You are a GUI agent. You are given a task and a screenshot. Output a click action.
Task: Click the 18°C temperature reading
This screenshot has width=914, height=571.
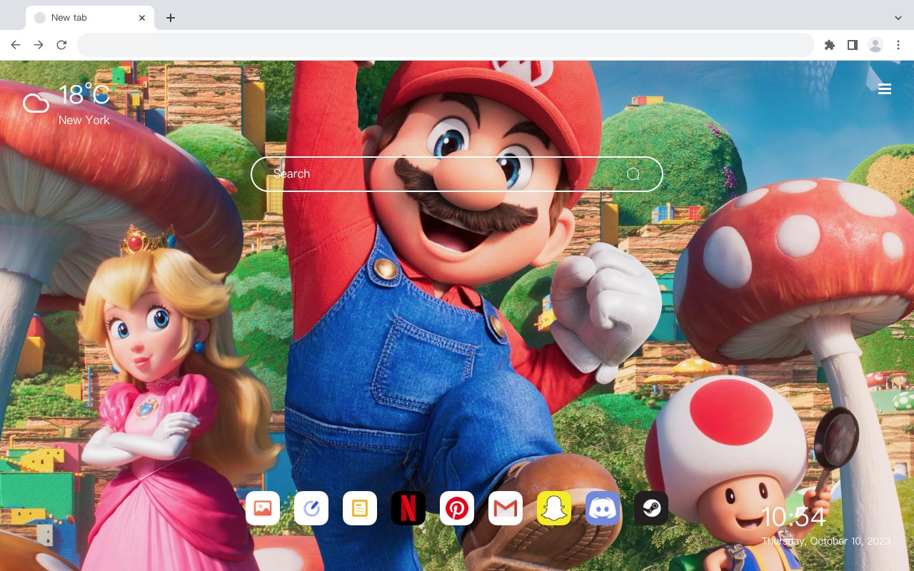[84, 95]
